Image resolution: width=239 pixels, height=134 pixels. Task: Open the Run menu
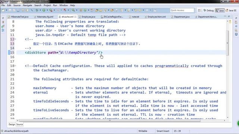pos(55,5)
